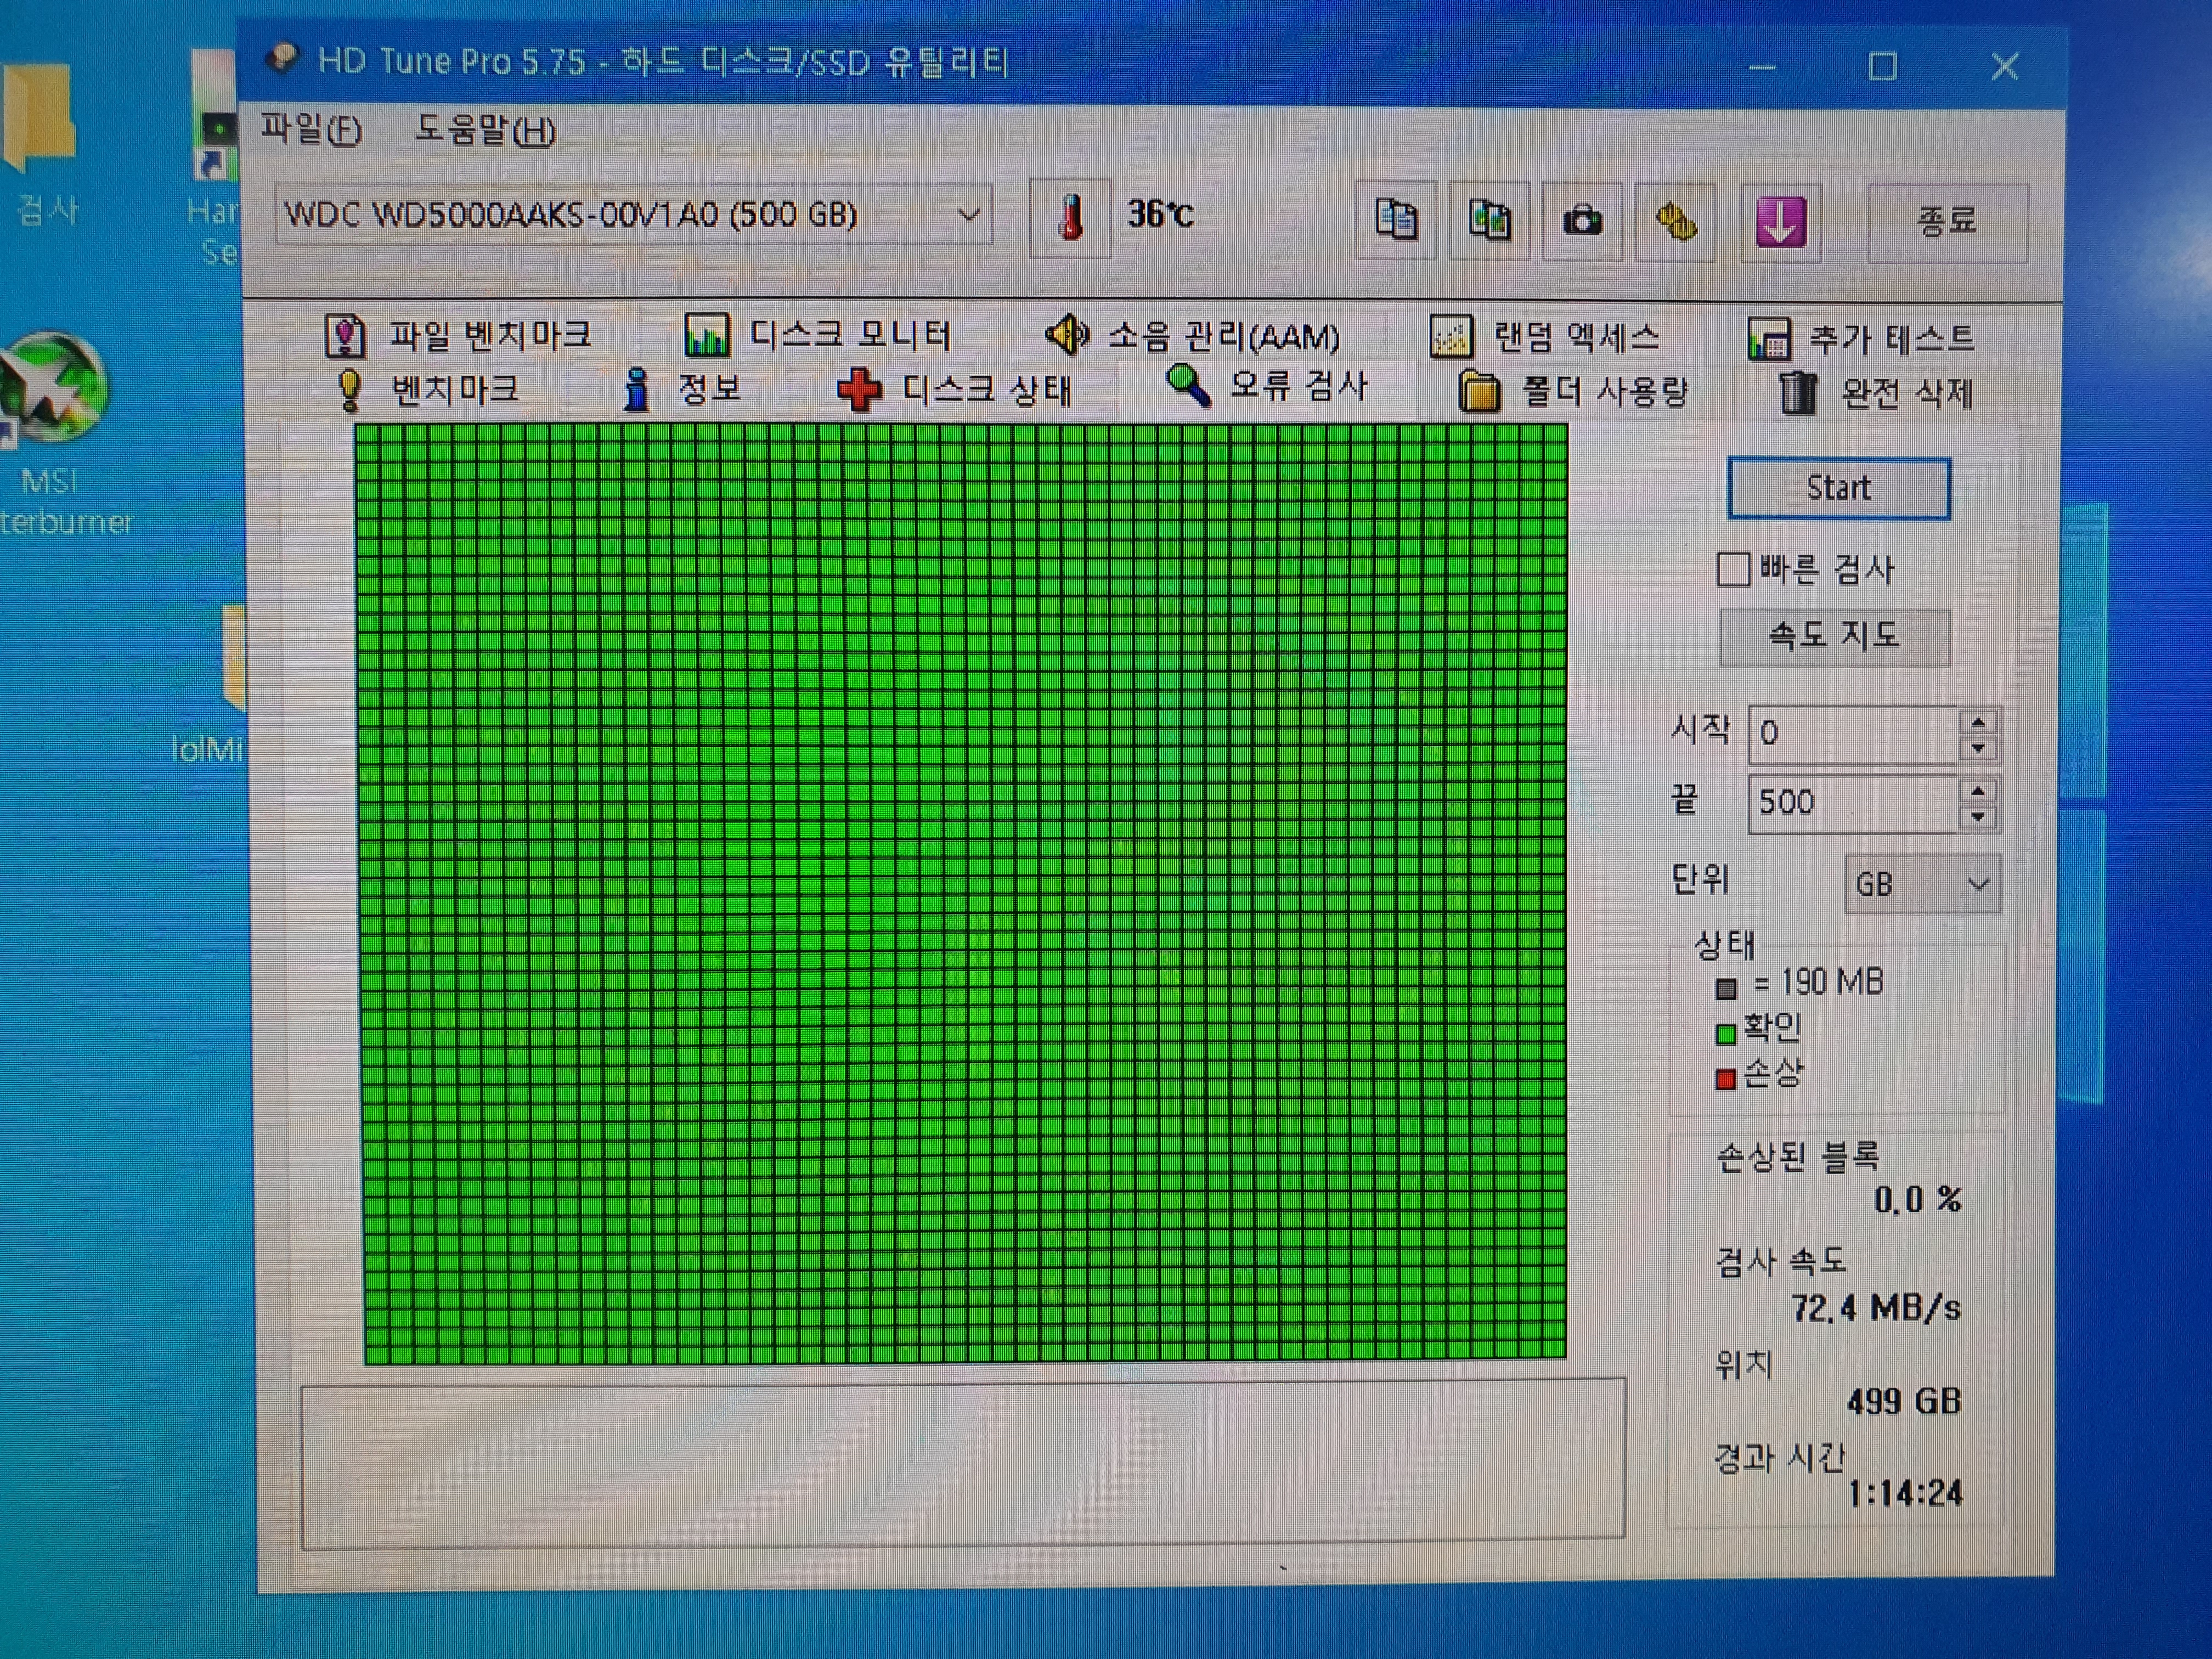The image size is (2212, 1659).
Task: Click the purple down-arrow icon
Action: click(x=1780, y=223)
